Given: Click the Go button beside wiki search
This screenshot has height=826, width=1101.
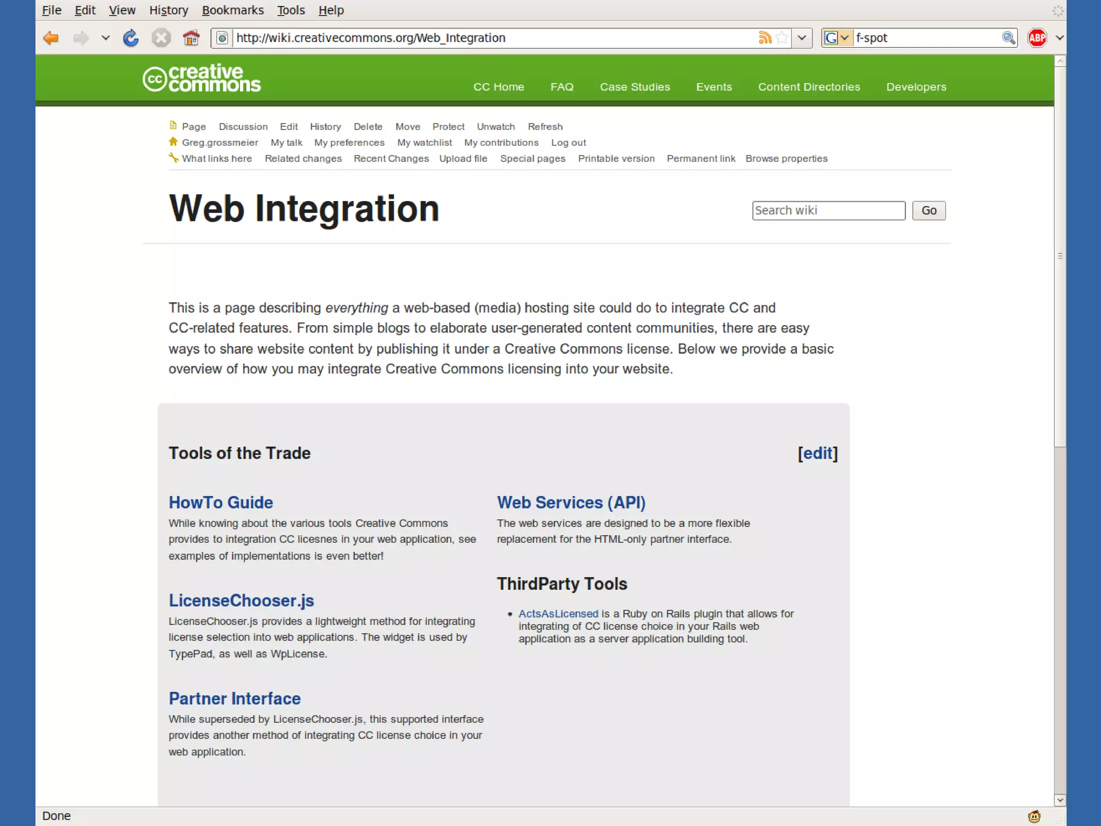Looking at the screenshot, I should click(928, 211).
